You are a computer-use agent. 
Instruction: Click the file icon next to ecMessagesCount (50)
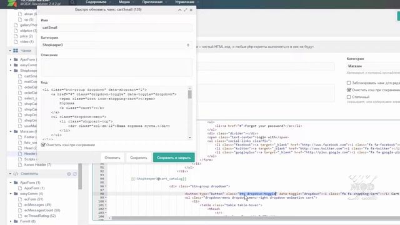point(20,210)
